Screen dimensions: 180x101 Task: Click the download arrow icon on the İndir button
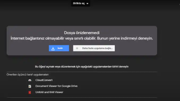(53, 49)
